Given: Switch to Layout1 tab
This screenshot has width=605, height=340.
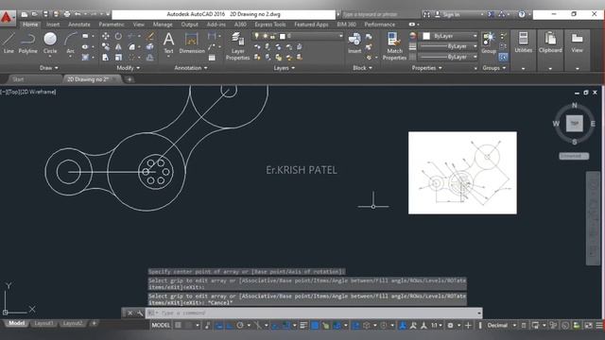Looking at the screenshot, I should tap(43, 323).
